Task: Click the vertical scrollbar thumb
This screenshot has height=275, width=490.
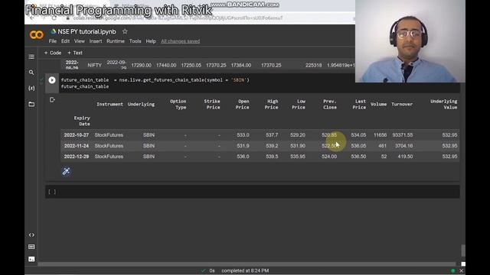Action: click(463, 251)
